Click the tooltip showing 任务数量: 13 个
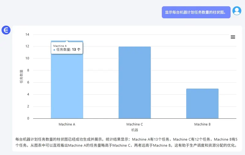Viewport: 245px width, 155px height. pyautogui.click(x=67, y=48)
